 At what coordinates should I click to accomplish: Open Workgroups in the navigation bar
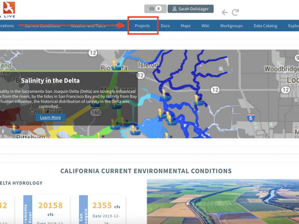pyautogui.click(x=231, y=26)
